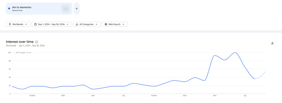282x103 pixels.
Task: Click the Worldwide date subtitle under heading
Action: tap(25, 46)
